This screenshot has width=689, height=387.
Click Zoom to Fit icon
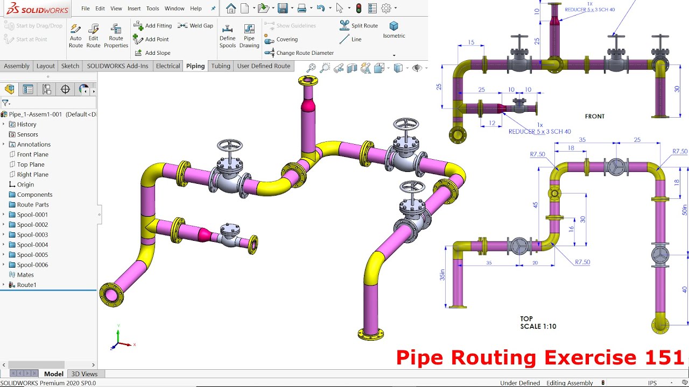point(311,68)
